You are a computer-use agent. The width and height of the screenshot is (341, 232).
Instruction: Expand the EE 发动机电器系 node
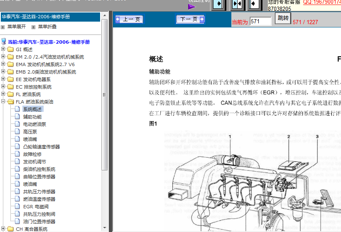tap(3, 79)
